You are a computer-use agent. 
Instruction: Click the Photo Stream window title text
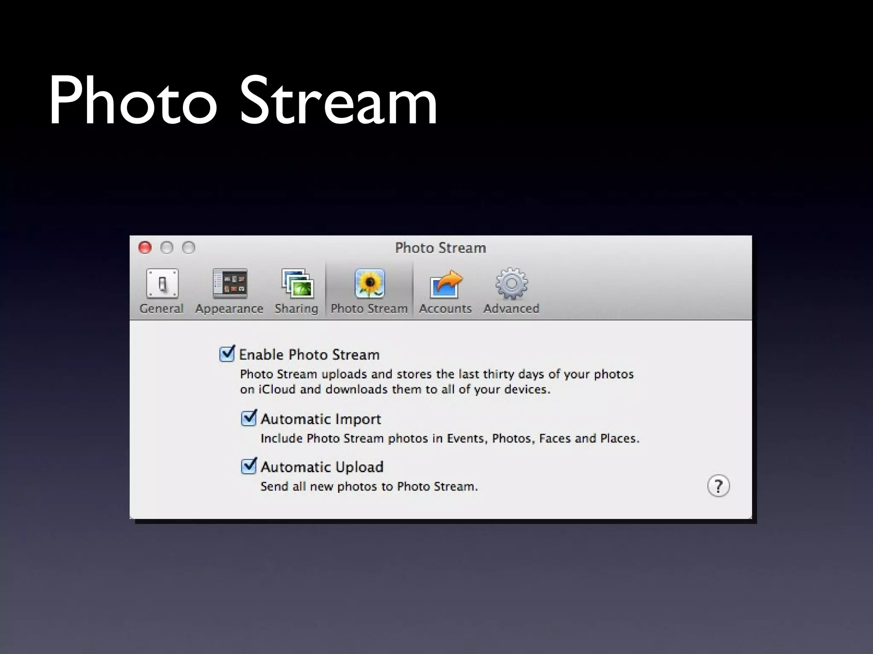[x=440, y=248]
